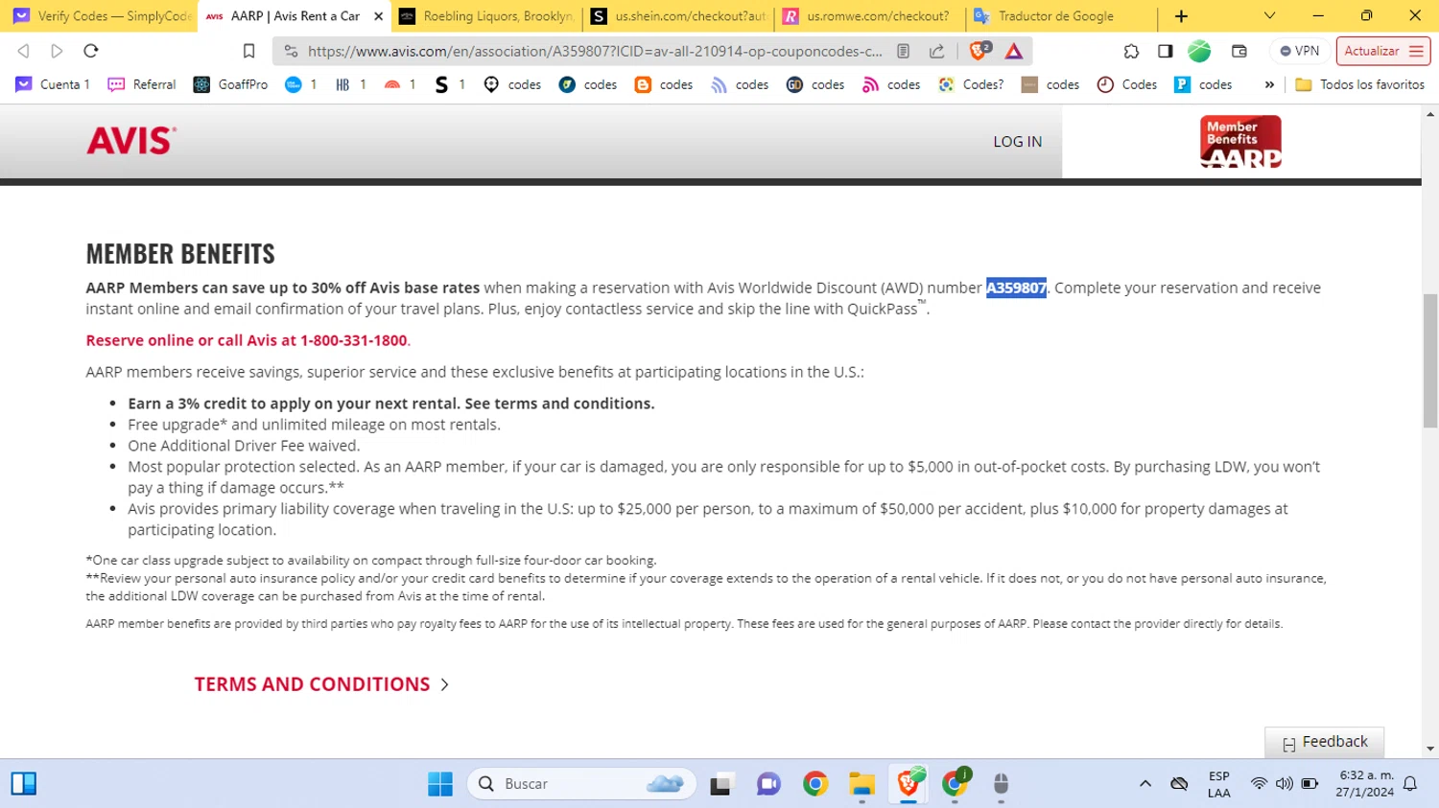Click the page vertical scrollbar thumb
The height and width of the screenshot is (808, 1439).
coord(1430,360)
